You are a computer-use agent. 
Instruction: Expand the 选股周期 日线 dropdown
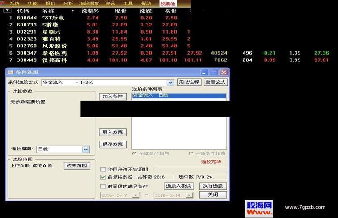86,149
